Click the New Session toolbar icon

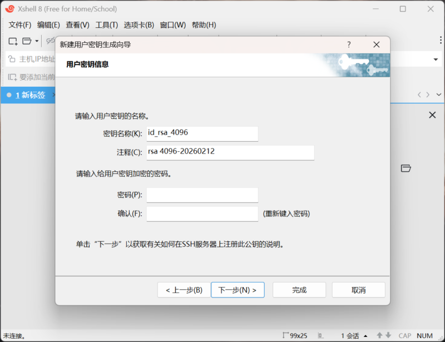(x=13, y=41)
